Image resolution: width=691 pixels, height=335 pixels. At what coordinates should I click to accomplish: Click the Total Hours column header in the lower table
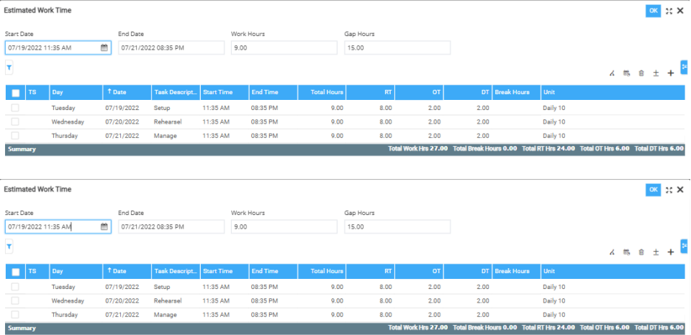click(x=322, y=271)
